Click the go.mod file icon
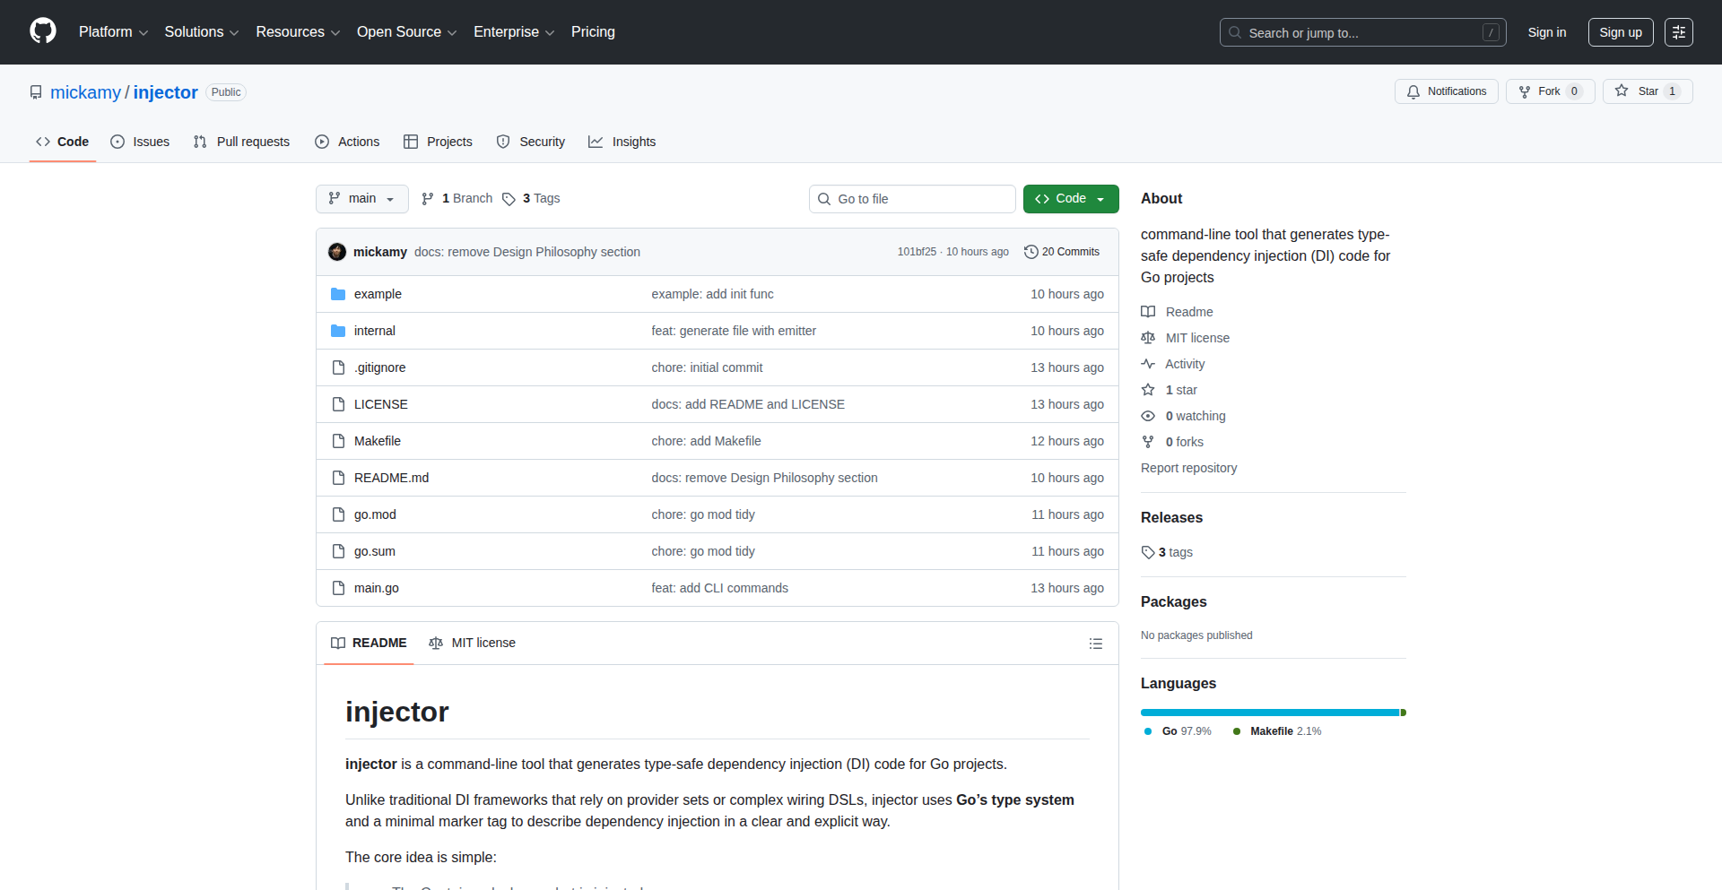The image size is (1722, 890). point(338,514)
